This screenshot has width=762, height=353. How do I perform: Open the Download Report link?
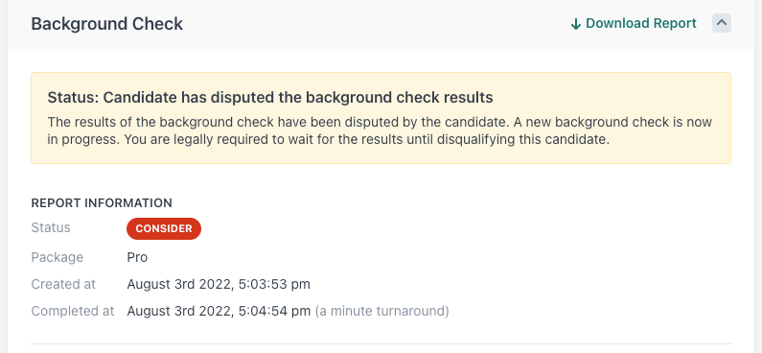coord(634,23)
